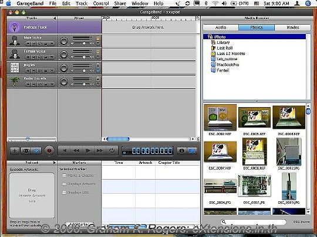Click the fast forward button
317x237 pixels.
100,151
